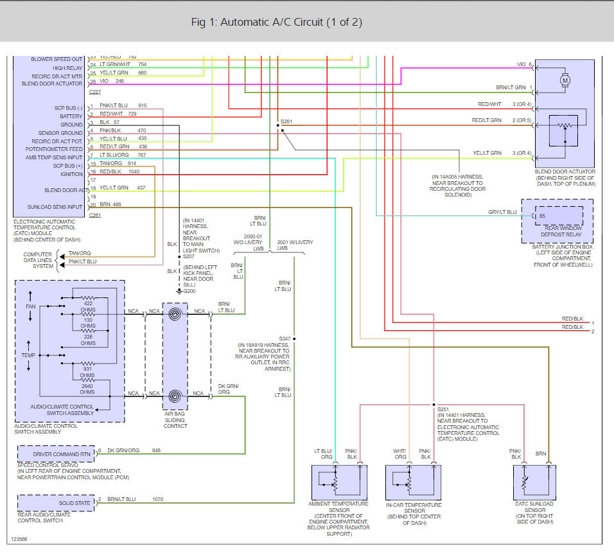Select the RECIRC DR ACT MTR pin label
614x557 pixels.
click(x=57, y=76)
